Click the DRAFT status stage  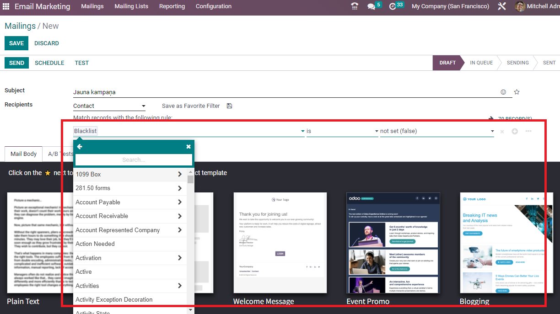447,63
